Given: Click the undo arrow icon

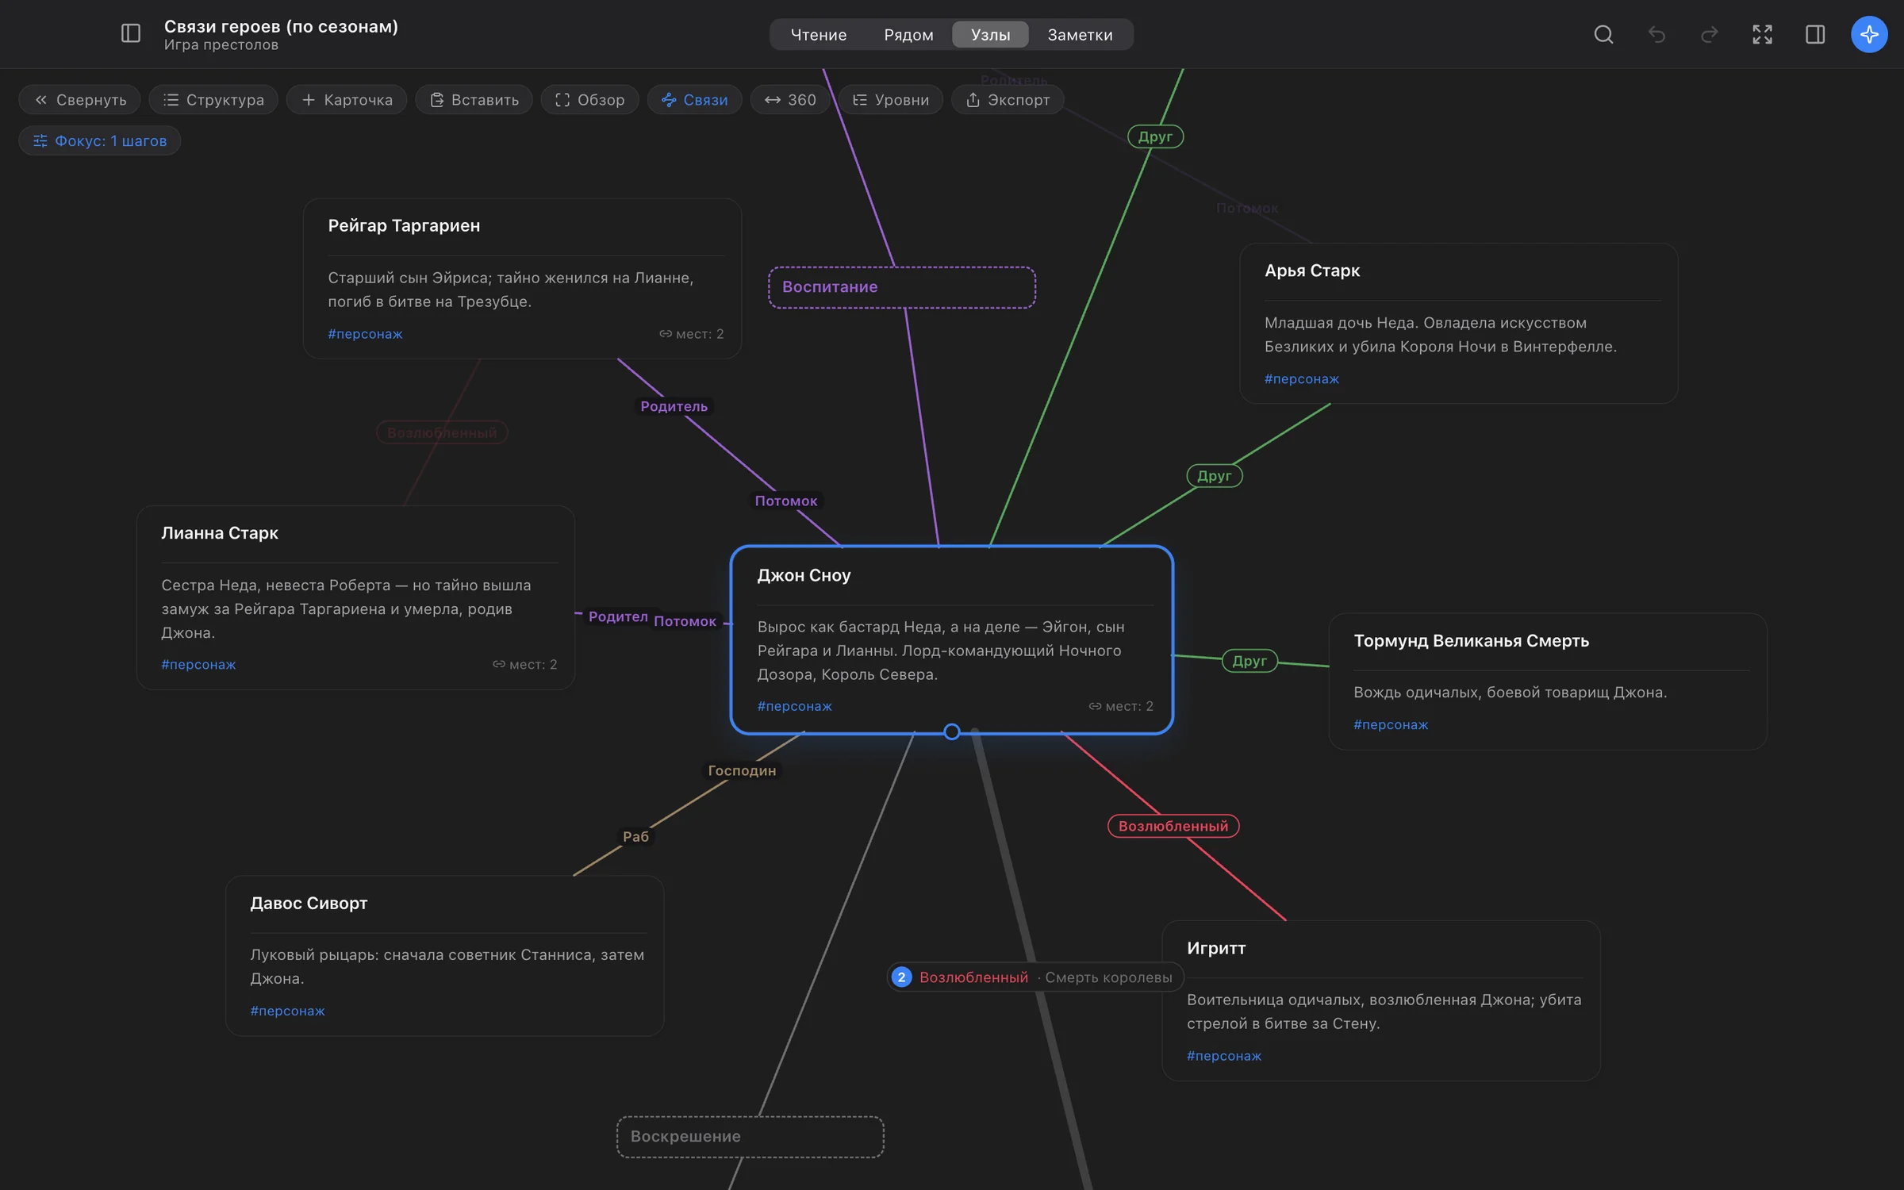Looking at the screenshot, I should (x=1656, y=34).
